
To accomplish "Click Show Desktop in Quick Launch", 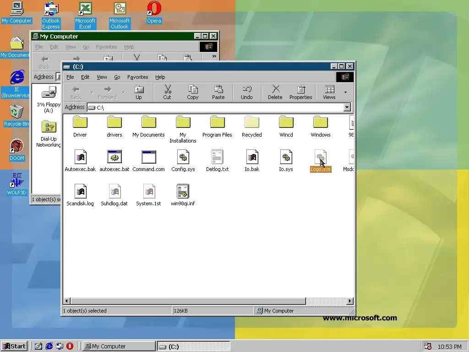I will pos(38,346).
